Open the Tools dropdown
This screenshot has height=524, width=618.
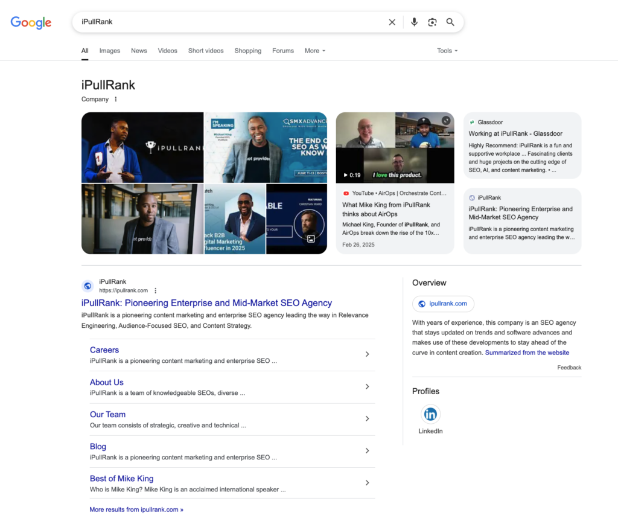[447, 51]
